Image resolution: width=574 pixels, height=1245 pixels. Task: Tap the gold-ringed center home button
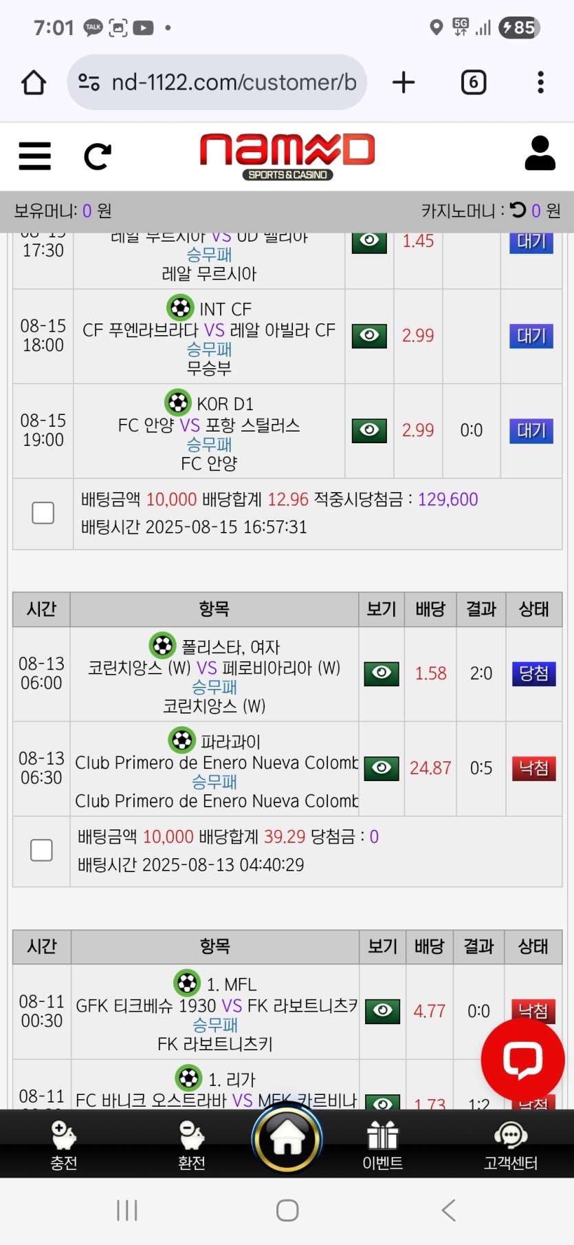287,1138
